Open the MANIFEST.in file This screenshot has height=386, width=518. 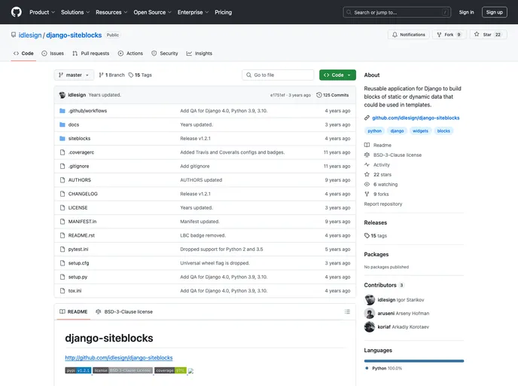point(82,222)
